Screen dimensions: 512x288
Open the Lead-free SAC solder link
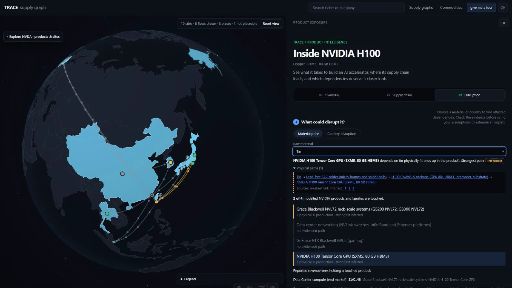[346, 177]
